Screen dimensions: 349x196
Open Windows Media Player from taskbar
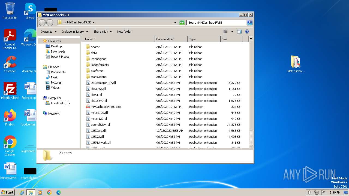[40, 192]
